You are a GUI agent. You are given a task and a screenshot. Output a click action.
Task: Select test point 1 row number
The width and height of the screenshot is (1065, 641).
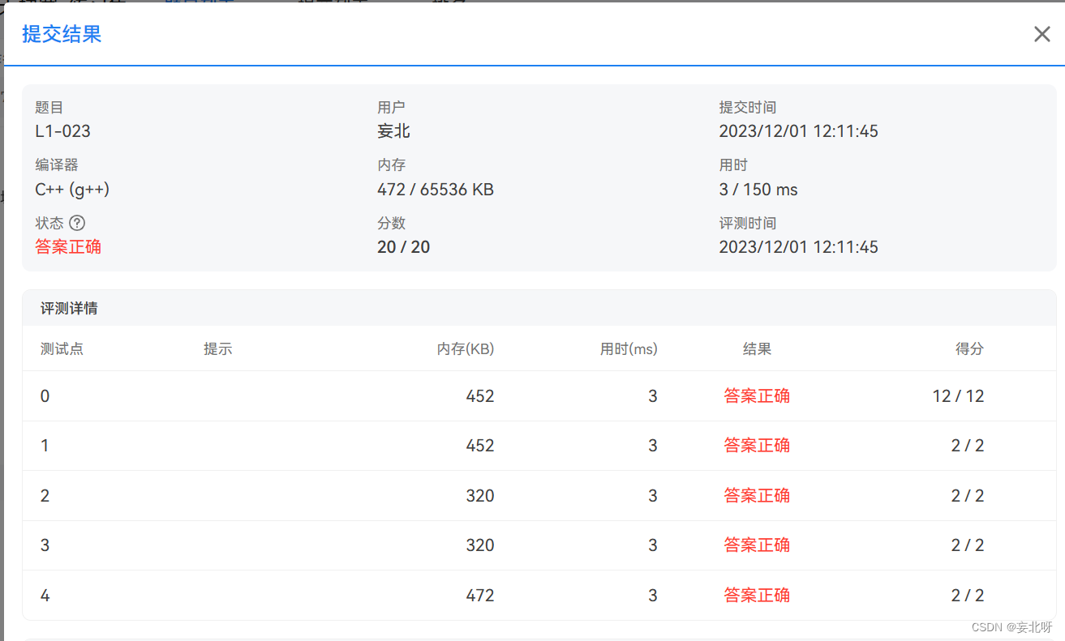[x=45, y=446]
